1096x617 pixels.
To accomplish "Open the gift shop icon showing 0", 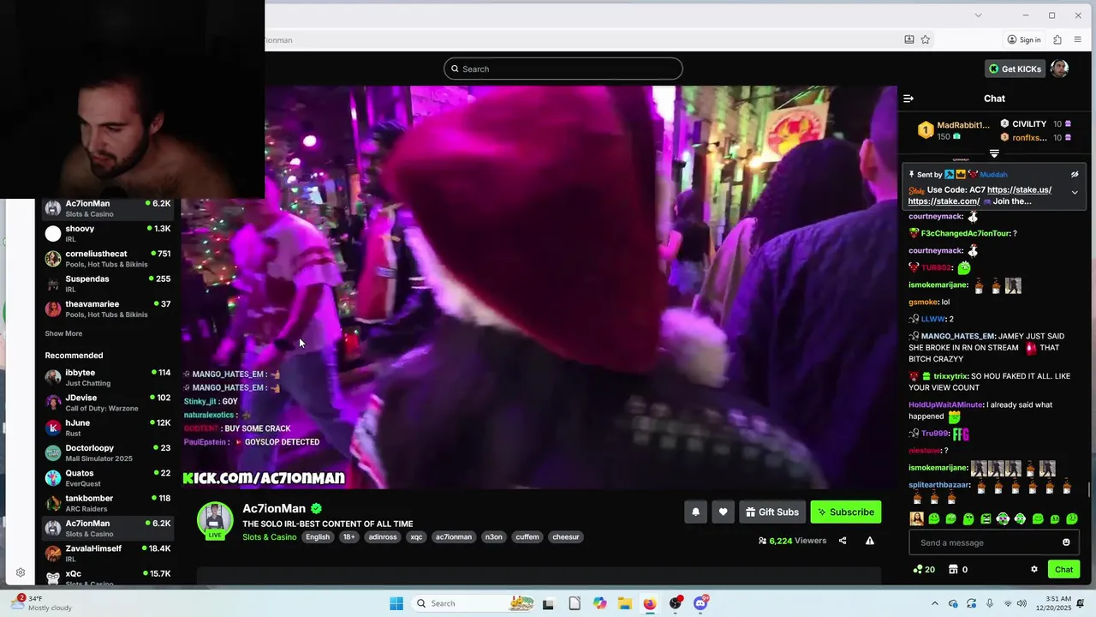I will (x=957, y=569).
